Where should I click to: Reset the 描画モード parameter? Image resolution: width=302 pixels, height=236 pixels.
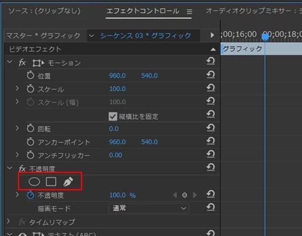tap(211, 208)
